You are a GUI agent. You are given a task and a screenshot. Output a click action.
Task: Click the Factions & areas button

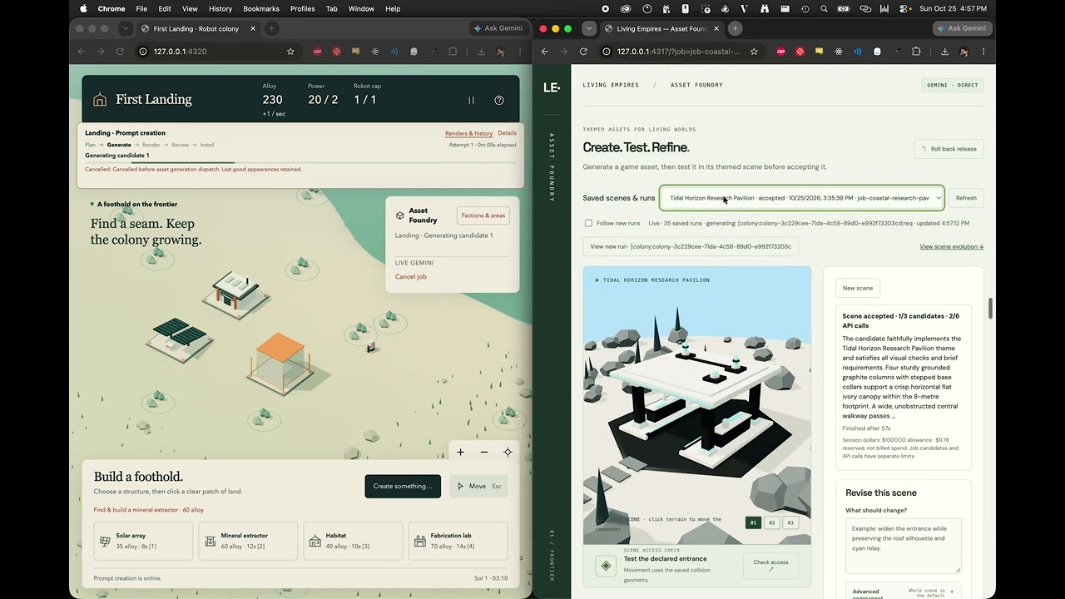(x=483, y=215)
